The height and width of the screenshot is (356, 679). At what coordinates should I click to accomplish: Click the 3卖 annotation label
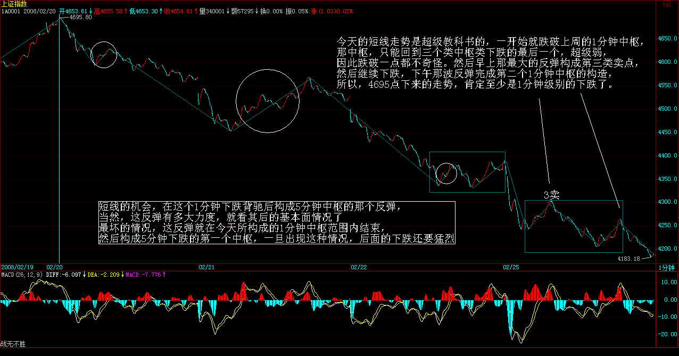click(x=551, y=195)
